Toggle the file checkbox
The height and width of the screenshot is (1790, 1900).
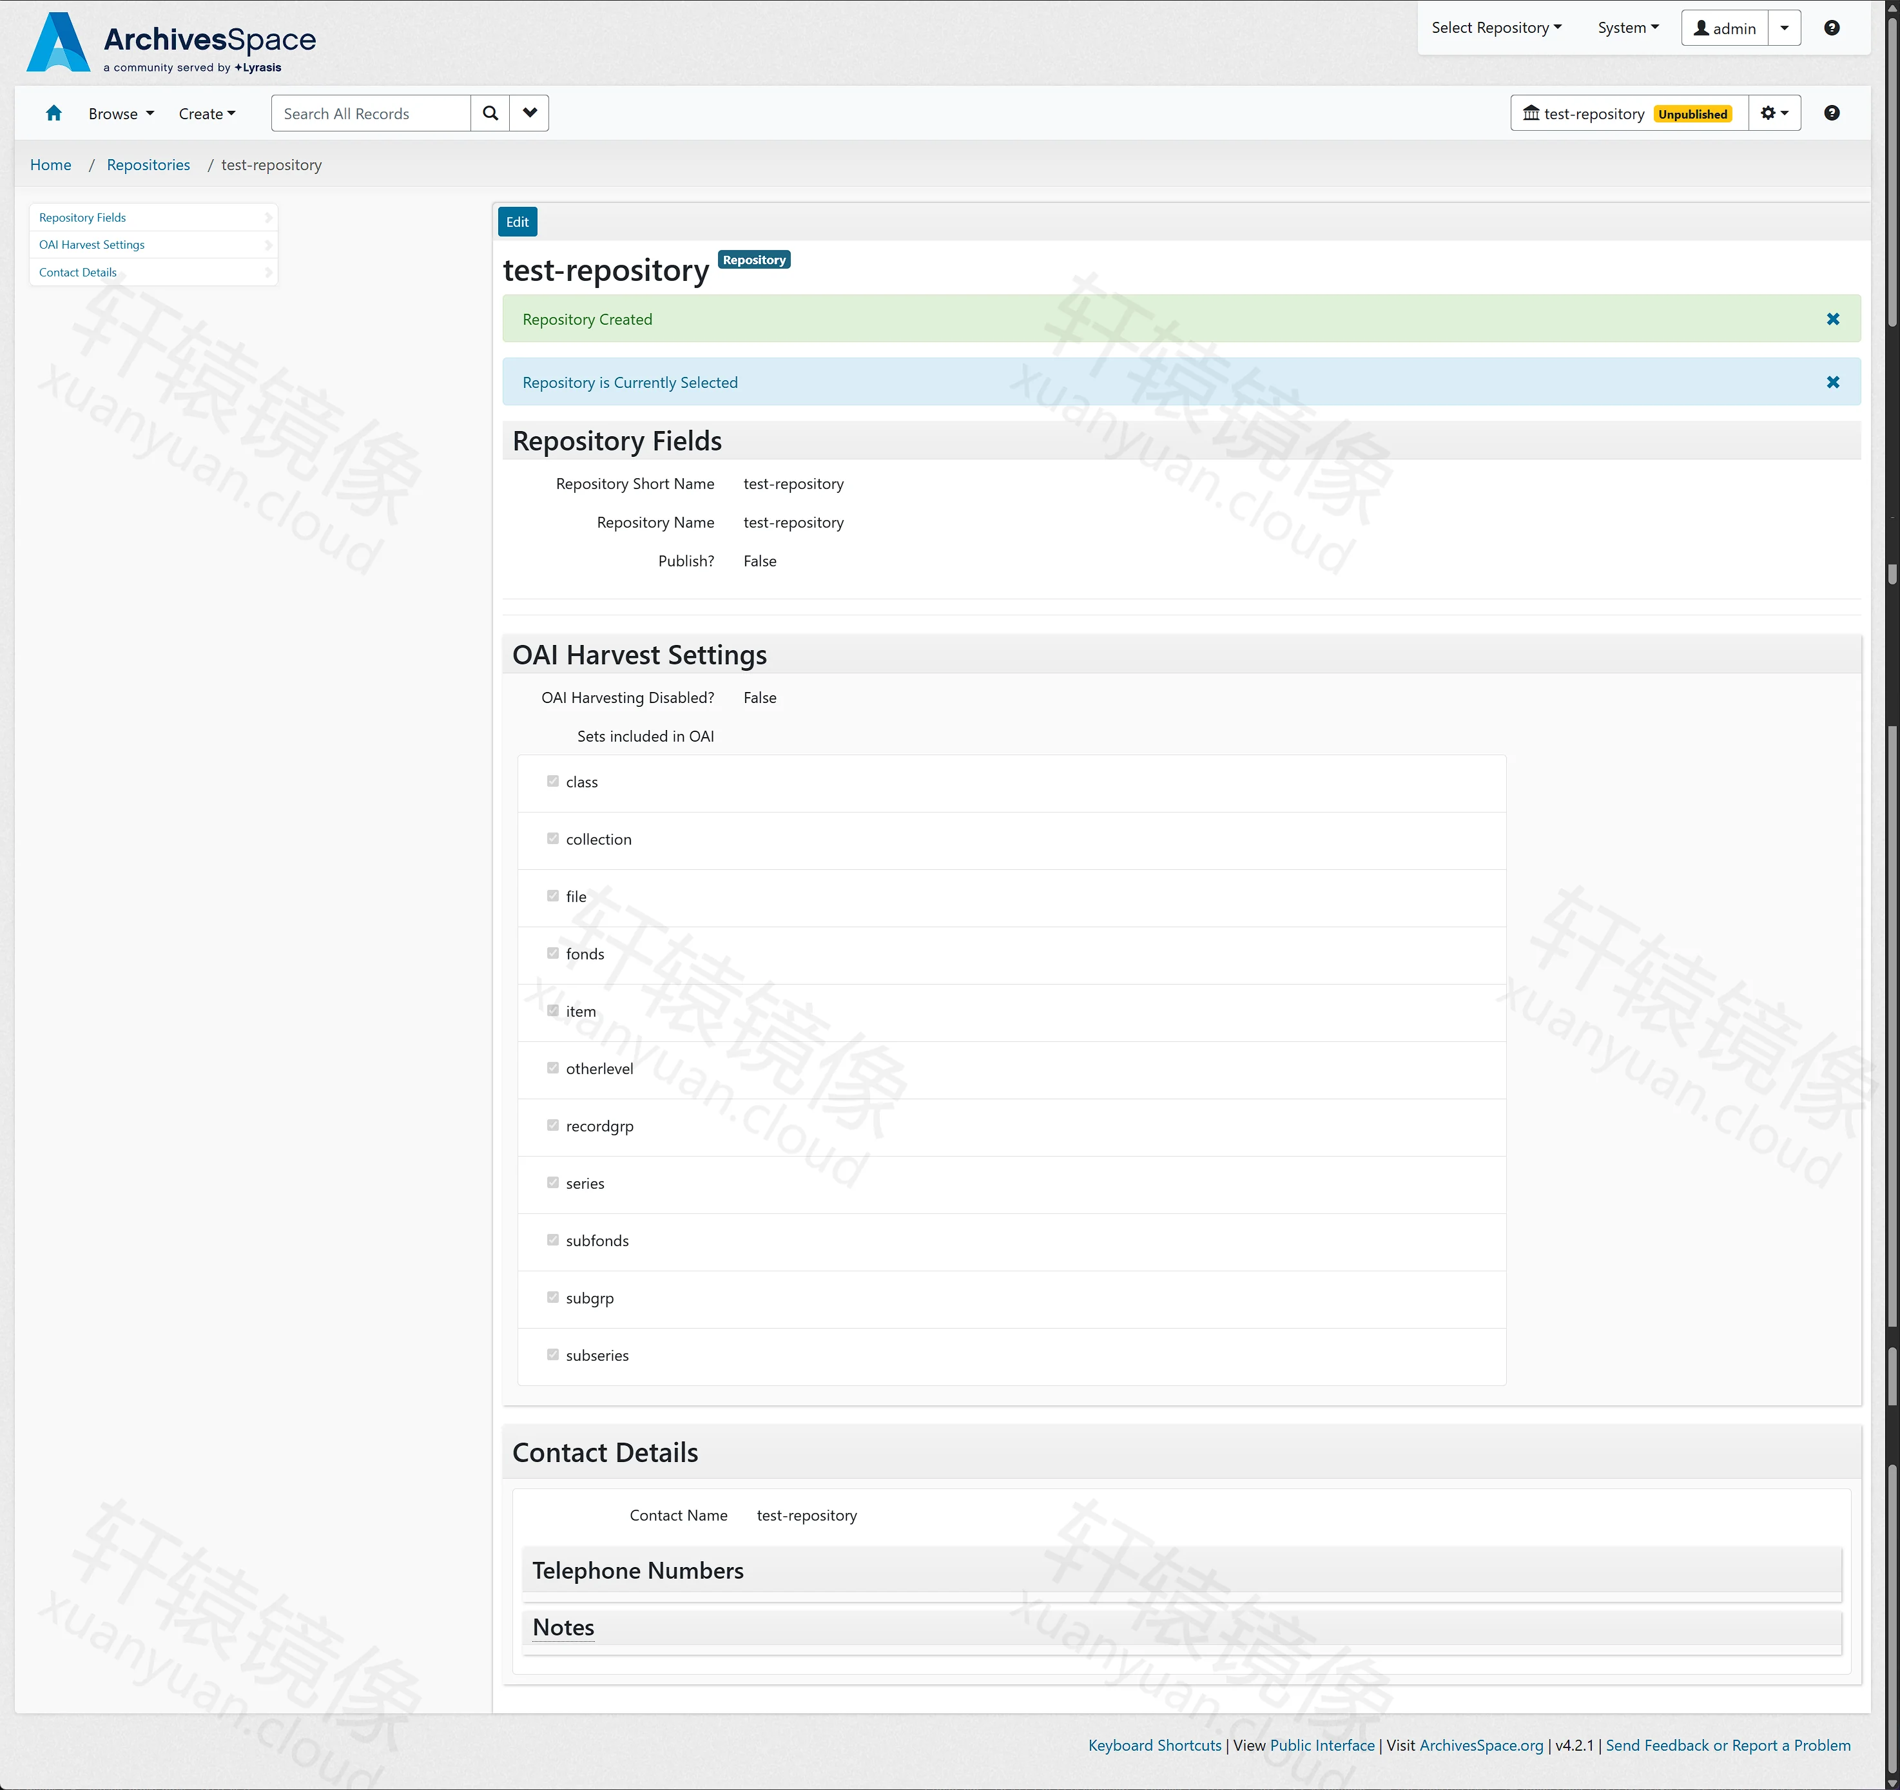pyautogui.click(x=552, y=896)
